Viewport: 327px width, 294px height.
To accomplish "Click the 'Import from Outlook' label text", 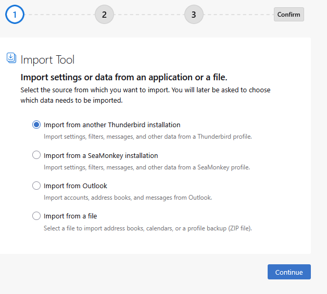I will 76,186.
